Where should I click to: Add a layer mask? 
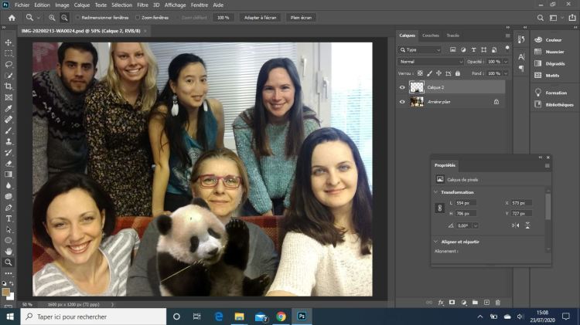click(452, 303)
